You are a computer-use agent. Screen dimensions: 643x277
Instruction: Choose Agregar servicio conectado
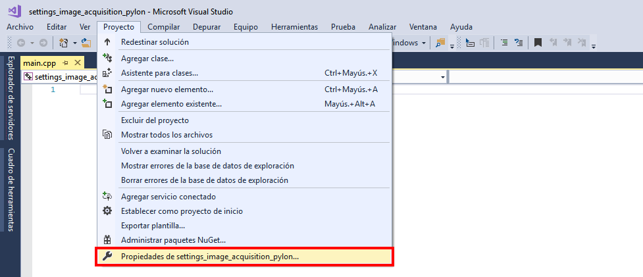tap(244, 197)
